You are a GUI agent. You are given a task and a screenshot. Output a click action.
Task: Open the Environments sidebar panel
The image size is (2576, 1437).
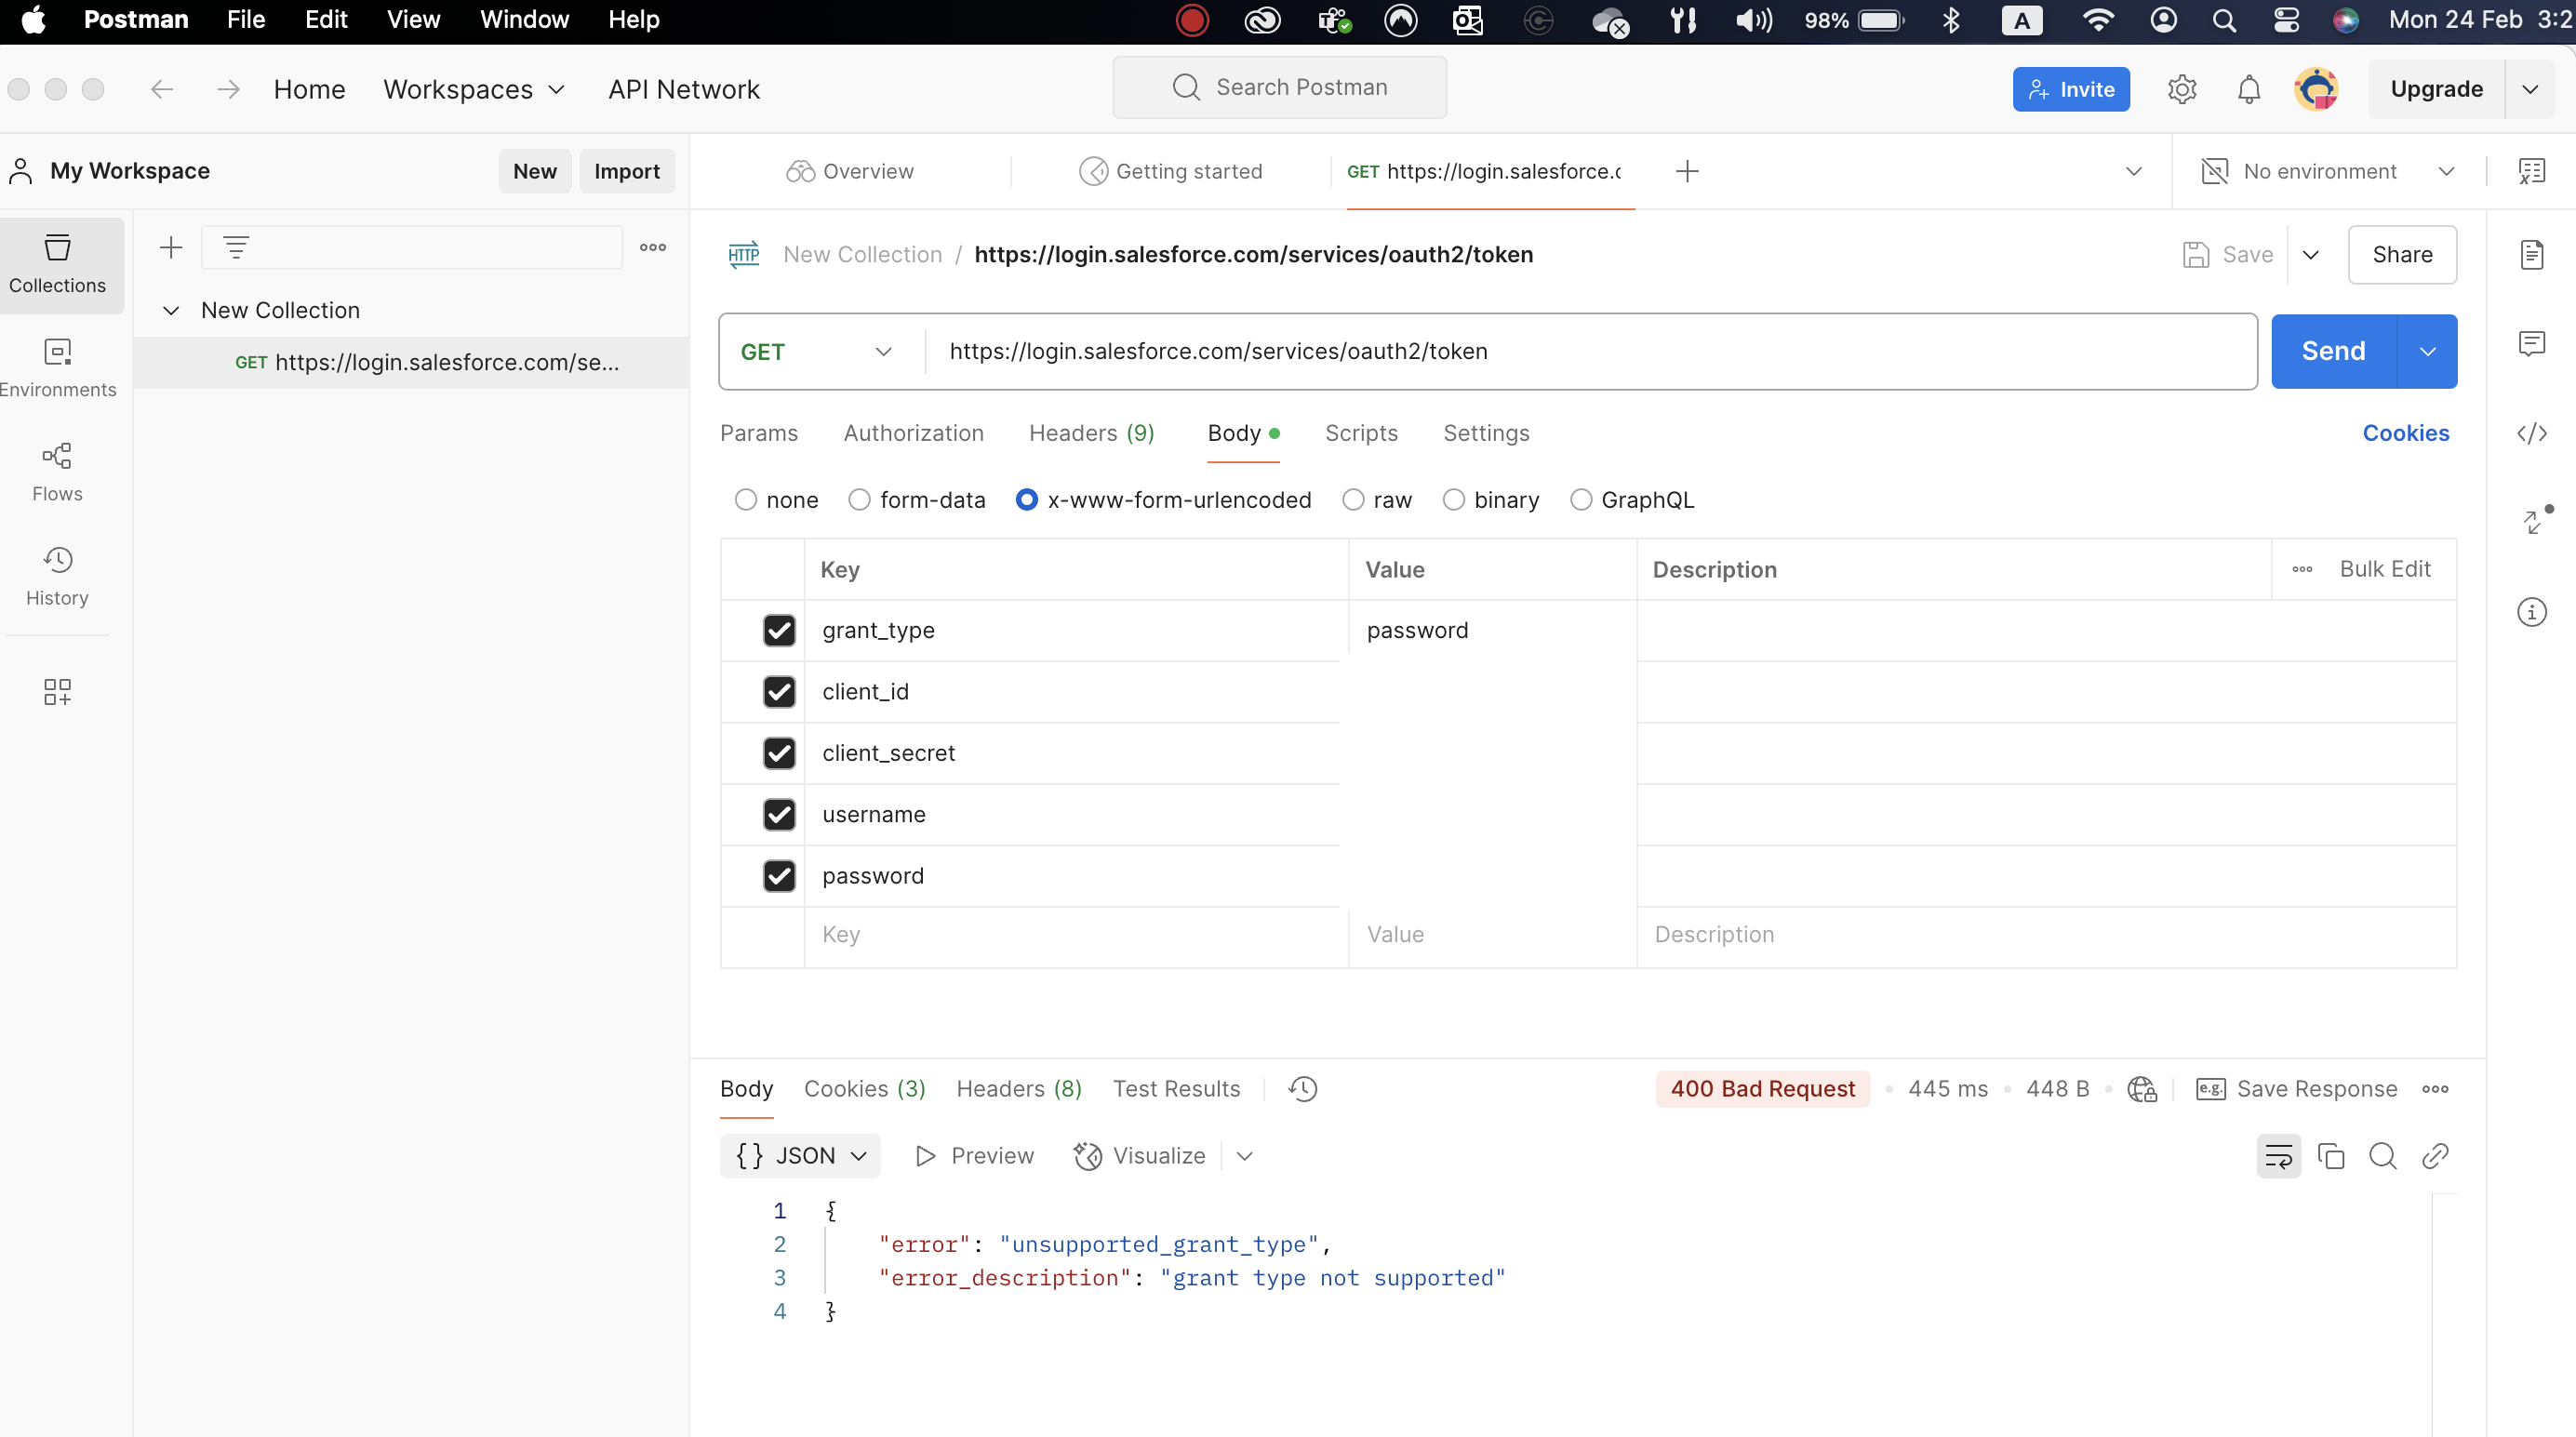(x=57, y=367)
